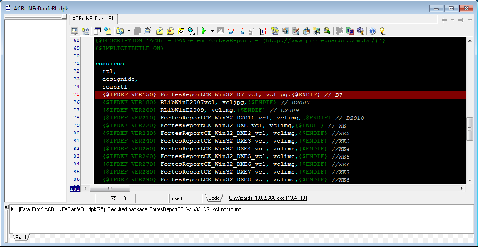Viewport: 478px width, 248px height.
Task: Click the highlighted line 75 code
Action: click(280, 95)
